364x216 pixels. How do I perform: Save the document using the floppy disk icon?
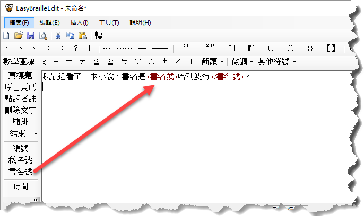point(30,35)
